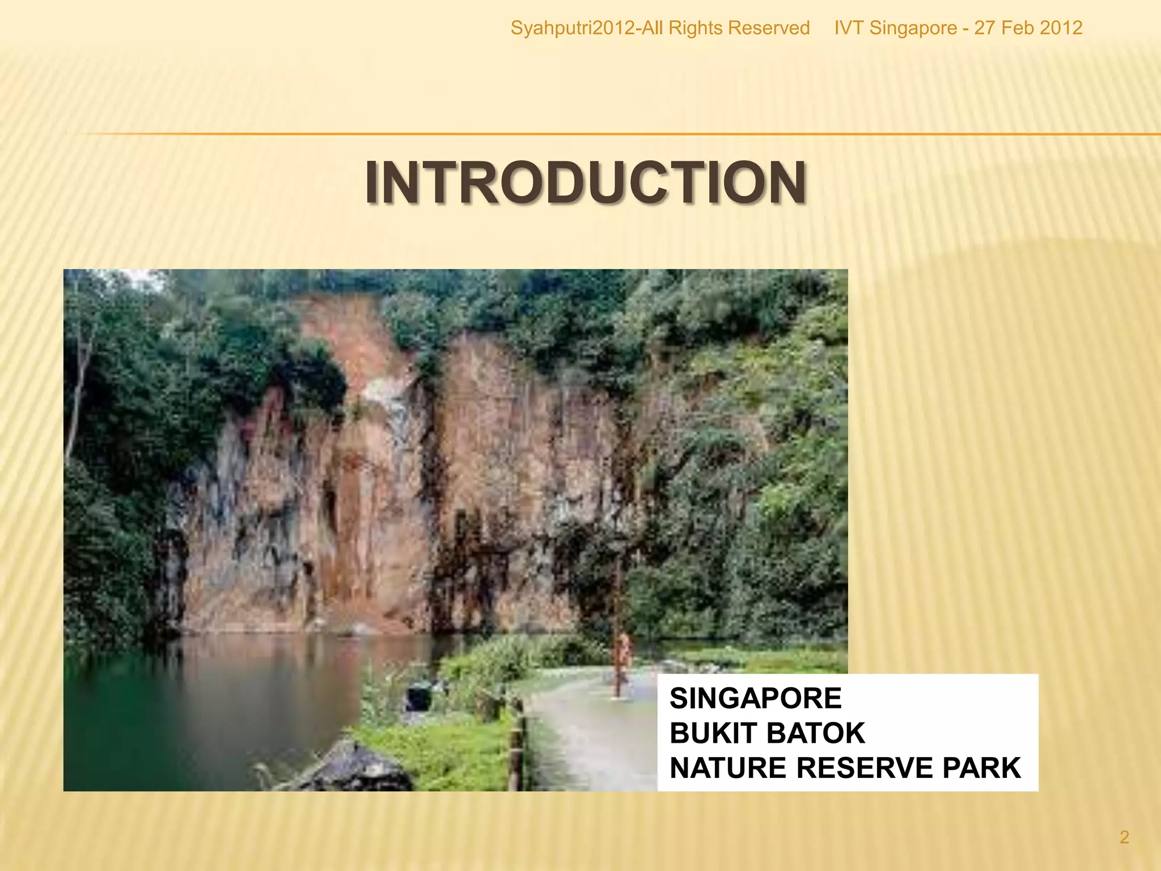Click the SINGAPORE caption line

click(x=755, y=698)
